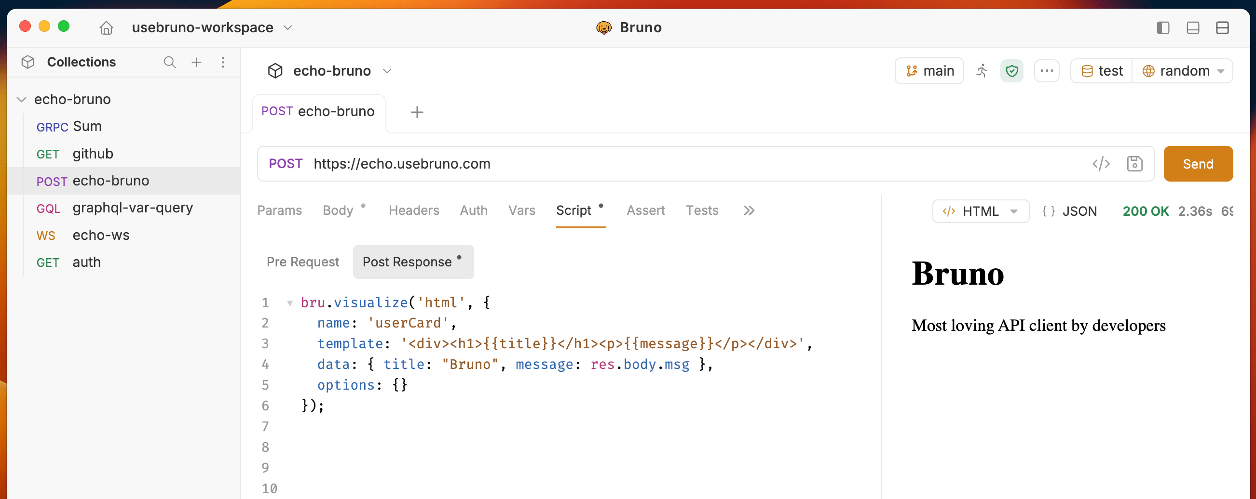Select the Script tab

tap(580, 210)
